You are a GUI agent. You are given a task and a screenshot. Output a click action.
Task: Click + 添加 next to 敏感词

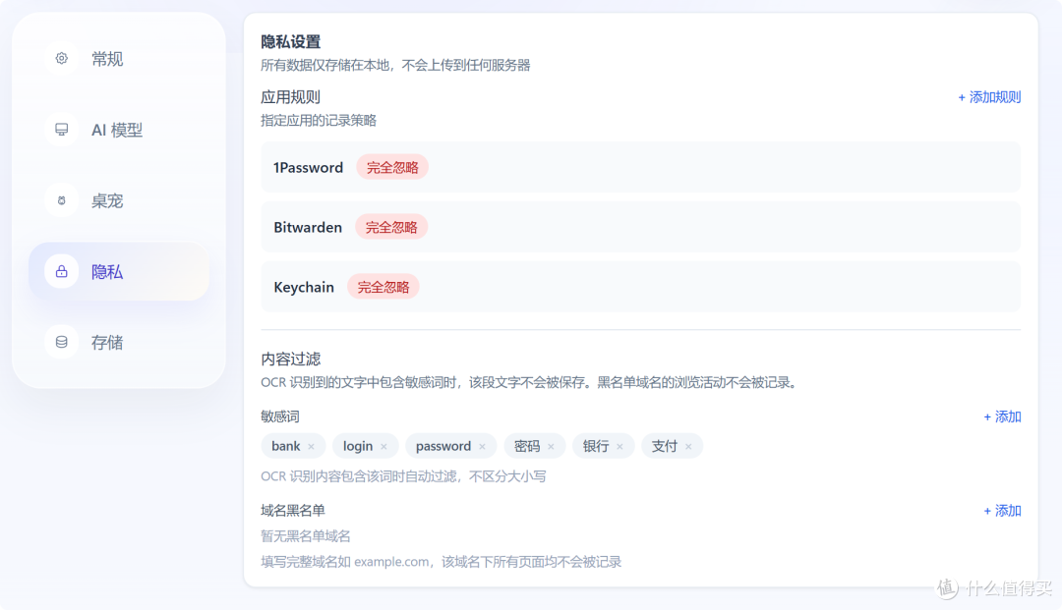1002,416
